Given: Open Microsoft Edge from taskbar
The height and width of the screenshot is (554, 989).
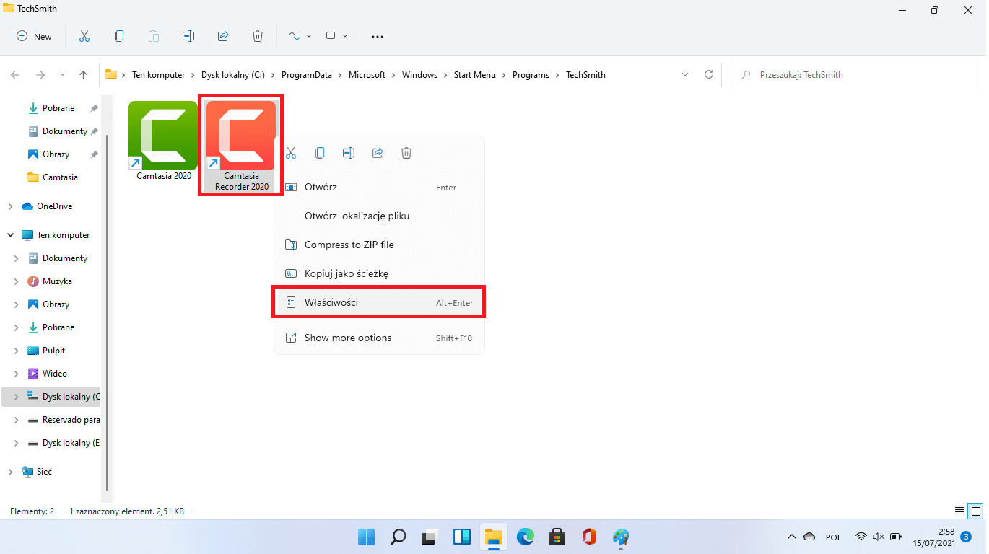Looking at the screenshot, I should coord(525,537).
